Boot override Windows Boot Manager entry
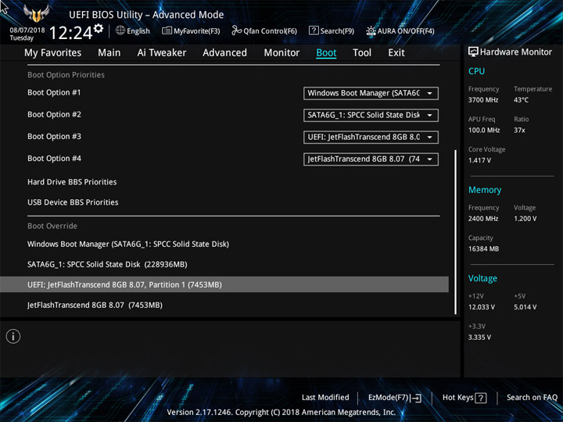The image size is (563, 422). pyautogui.click(x=128, y=244)
